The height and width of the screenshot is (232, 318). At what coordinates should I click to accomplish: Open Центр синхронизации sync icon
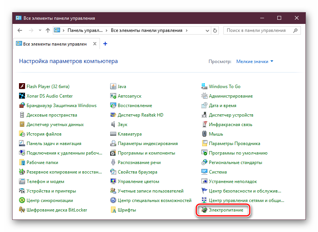pos(22,200)
